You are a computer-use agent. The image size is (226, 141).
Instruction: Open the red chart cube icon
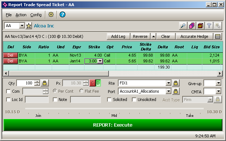(200, 26)
